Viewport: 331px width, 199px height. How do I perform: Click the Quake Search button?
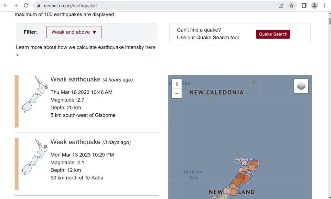pyautogui.click(x=273, y=34)
